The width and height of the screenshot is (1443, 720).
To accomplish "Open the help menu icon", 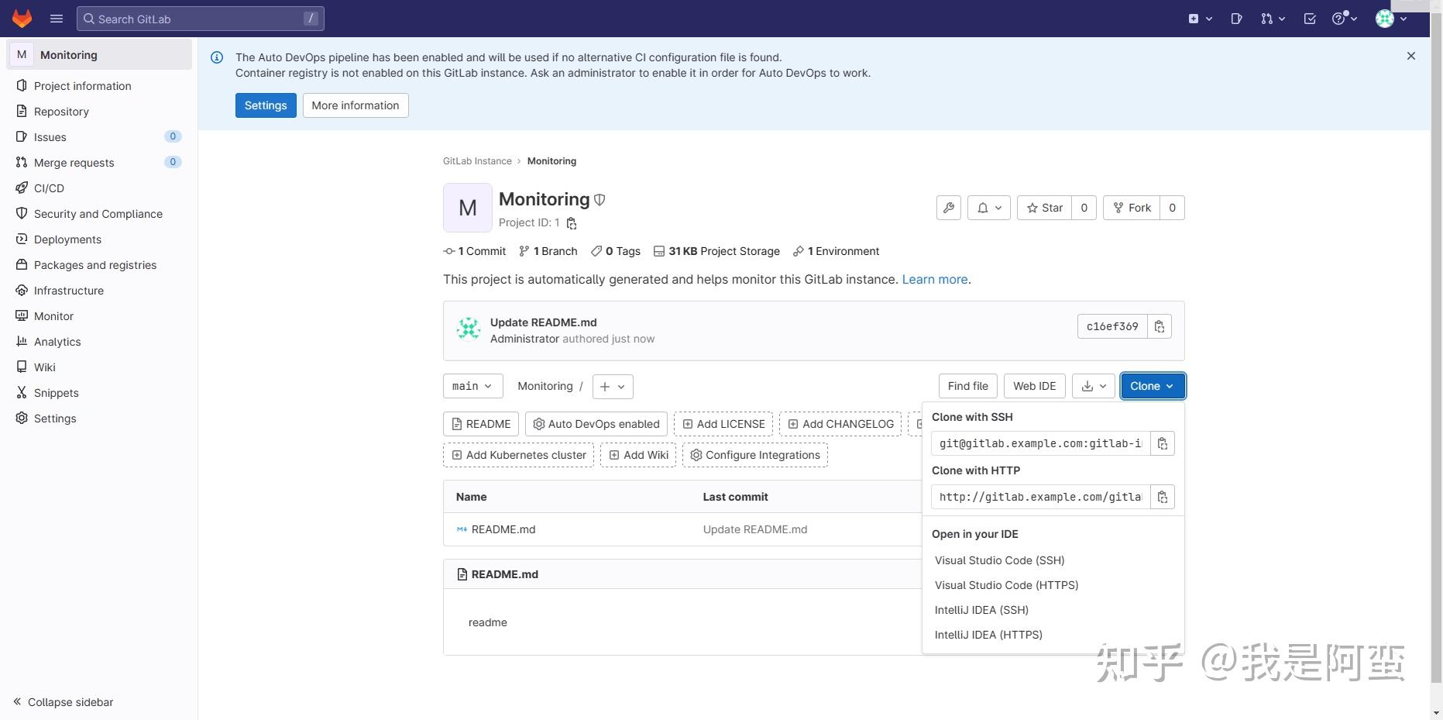I will tap(1339, 18).
